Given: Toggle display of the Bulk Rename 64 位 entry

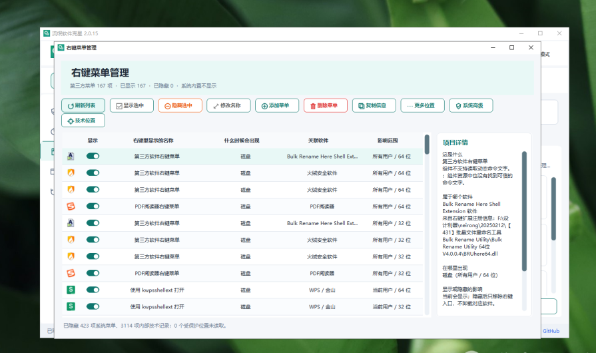Looking at the screenshot, I should [x=93, y=156].
